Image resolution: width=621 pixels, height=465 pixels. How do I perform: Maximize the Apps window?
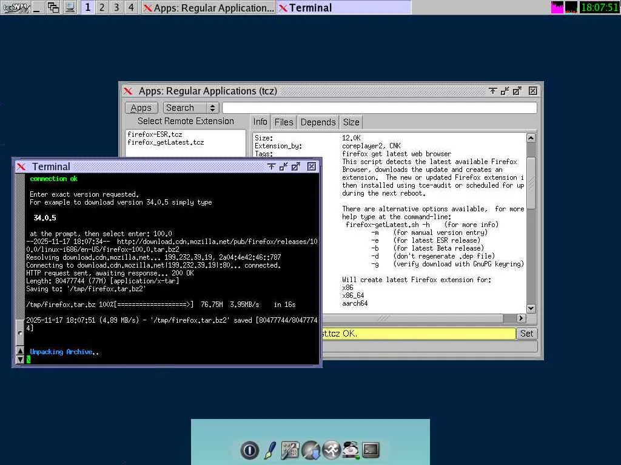tap(517, 91)
